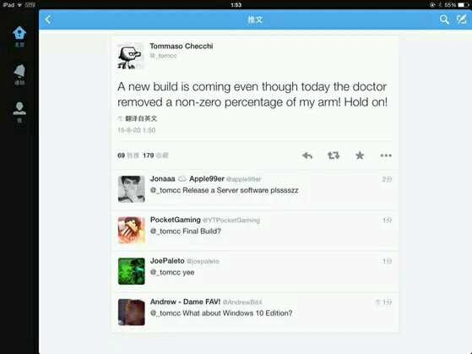Select Andrew - Dame FAV! reply about Windows 10
Screen dimensions: 472x354
255,312
